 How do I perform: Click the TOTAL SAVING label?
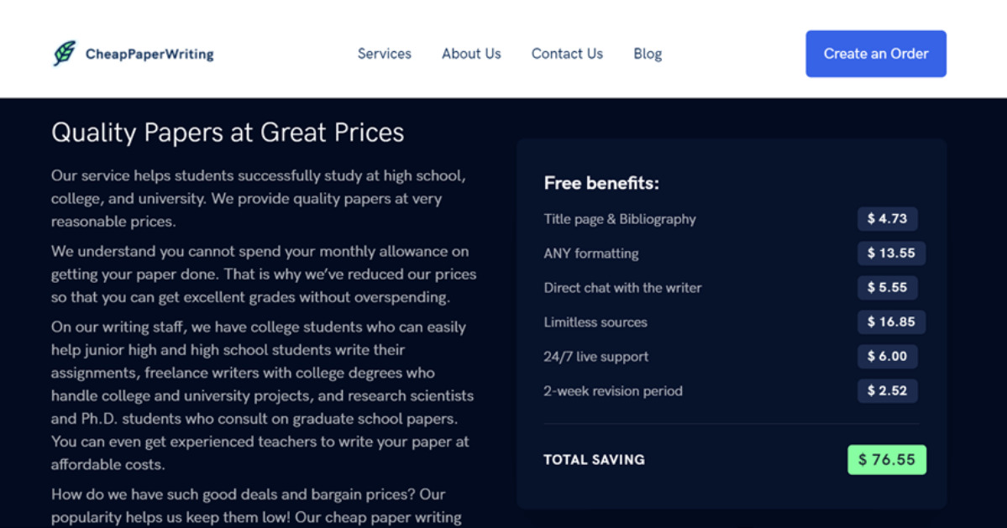tap(594, 460)
